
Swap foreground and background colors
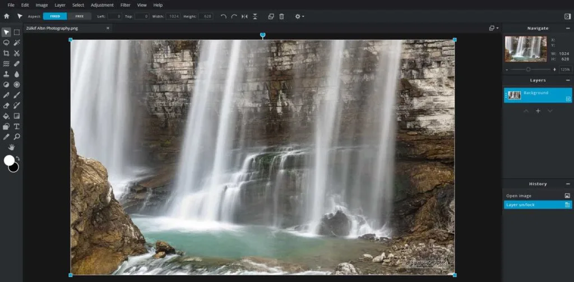click(x=17, y=159)
